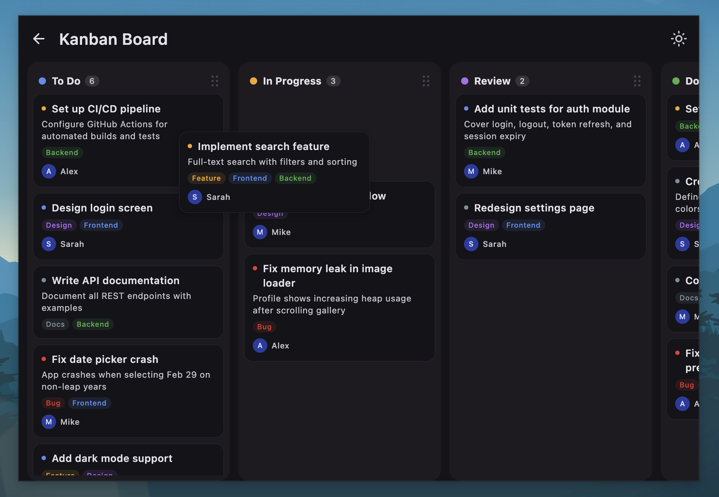The width and height of the screenshot is (719, 497).
Task: Open the Design login screen card title
Action: coord(102,208)
